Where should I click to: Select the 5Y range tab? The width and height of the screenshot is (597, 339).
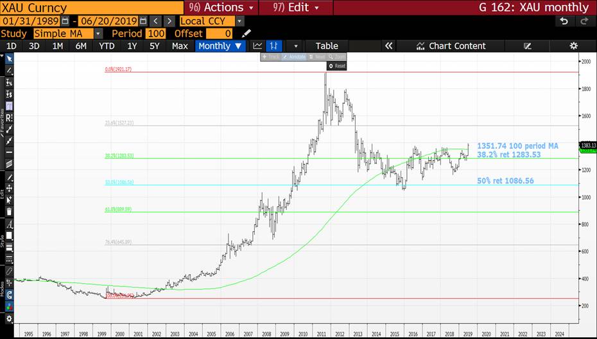155,46
